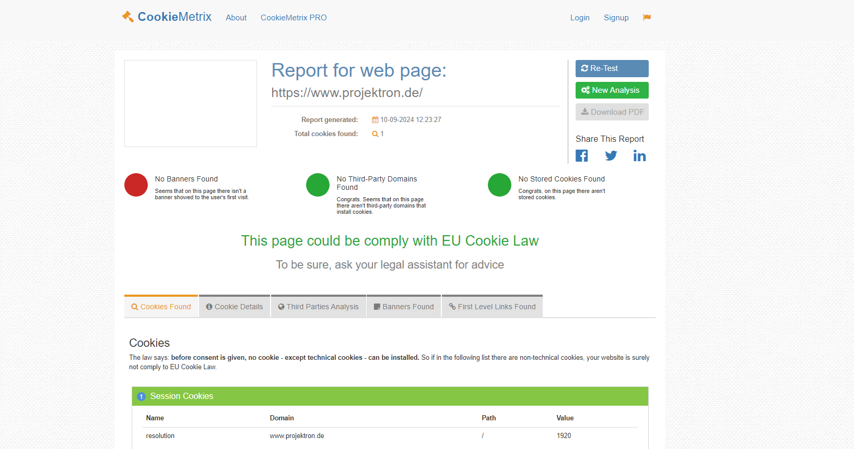854x449 pixels.
Task: Share report on Facebook
Action: click(582, 156)
